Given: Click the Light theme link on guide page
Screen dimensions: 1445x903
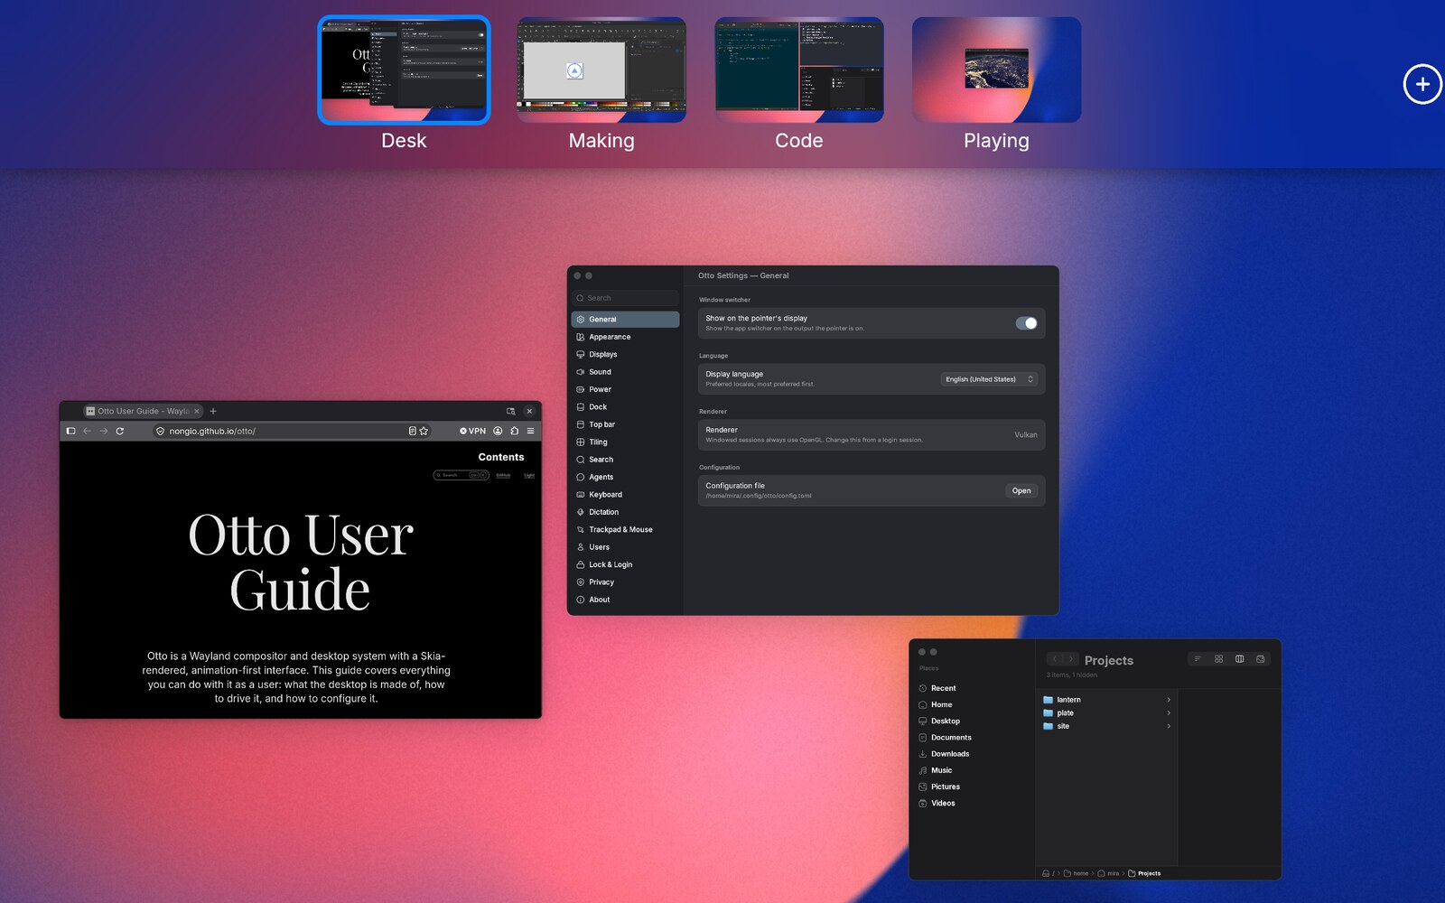Looking at the screenshot, I should coord(529,475).
